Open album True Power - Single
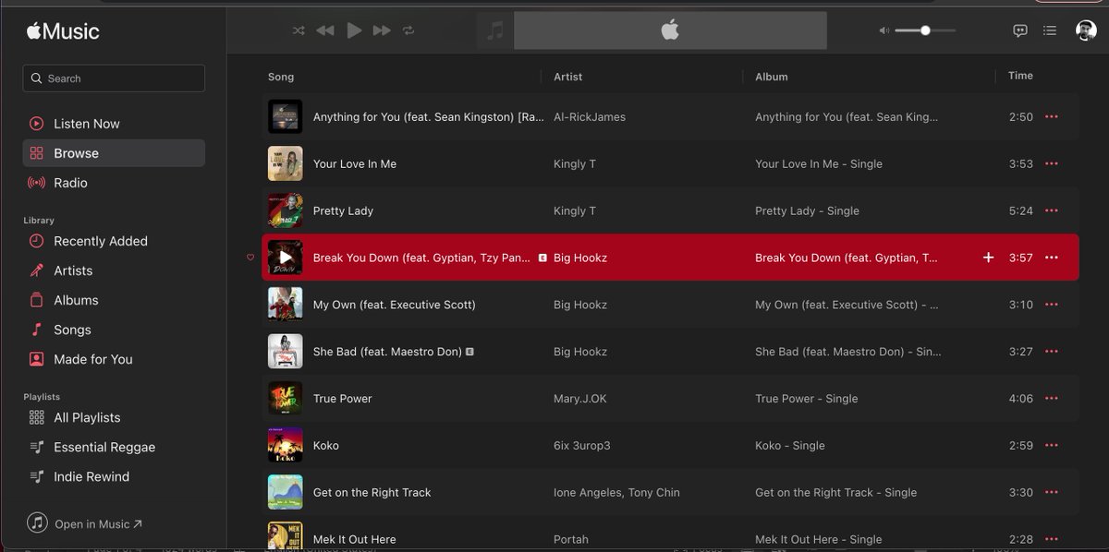Image resolution: width=1109 pixels, height=552 pixels. 807,399
